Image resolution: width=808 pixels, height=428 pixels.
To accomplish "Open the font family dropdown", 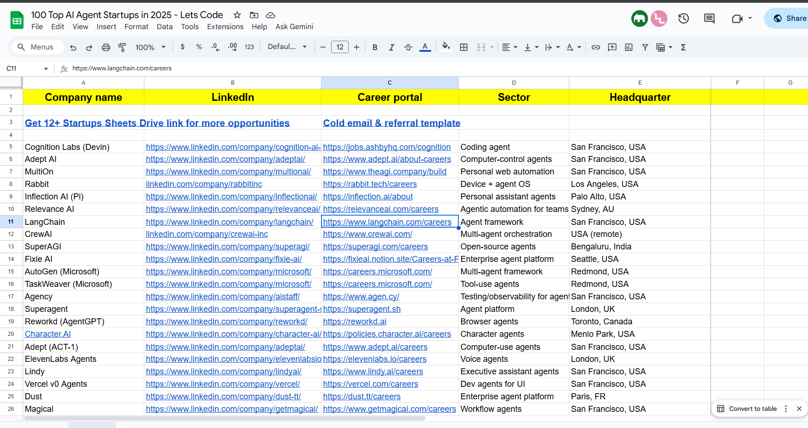I will 287,47.
